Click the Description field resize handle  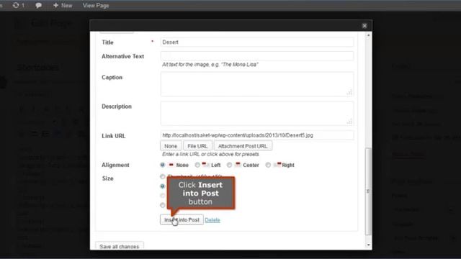349,122
